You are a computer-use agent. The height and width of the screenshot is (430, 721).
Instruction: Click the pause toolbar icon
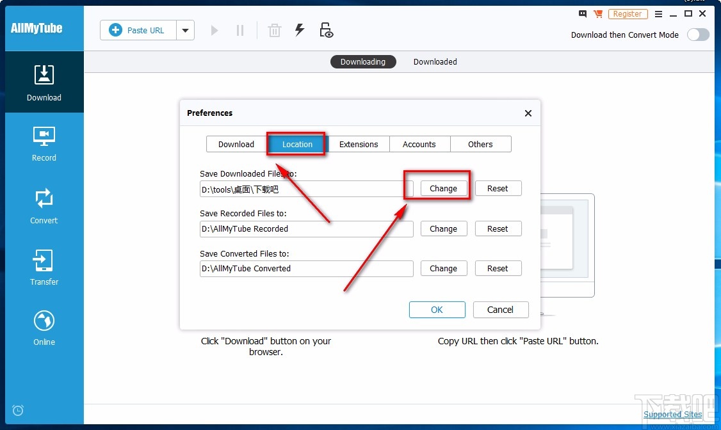click(x=240, y=30)
